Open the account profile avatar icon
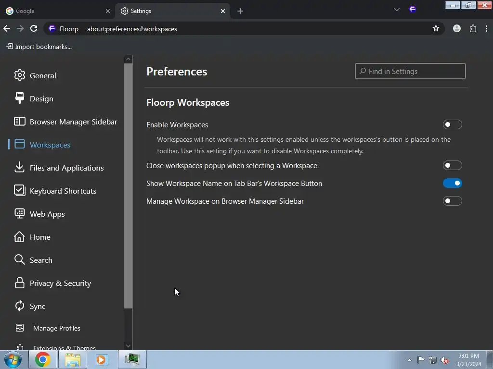The height and width of the screenshot is (369, 493). pyautogui.click(x=457, y=28)
